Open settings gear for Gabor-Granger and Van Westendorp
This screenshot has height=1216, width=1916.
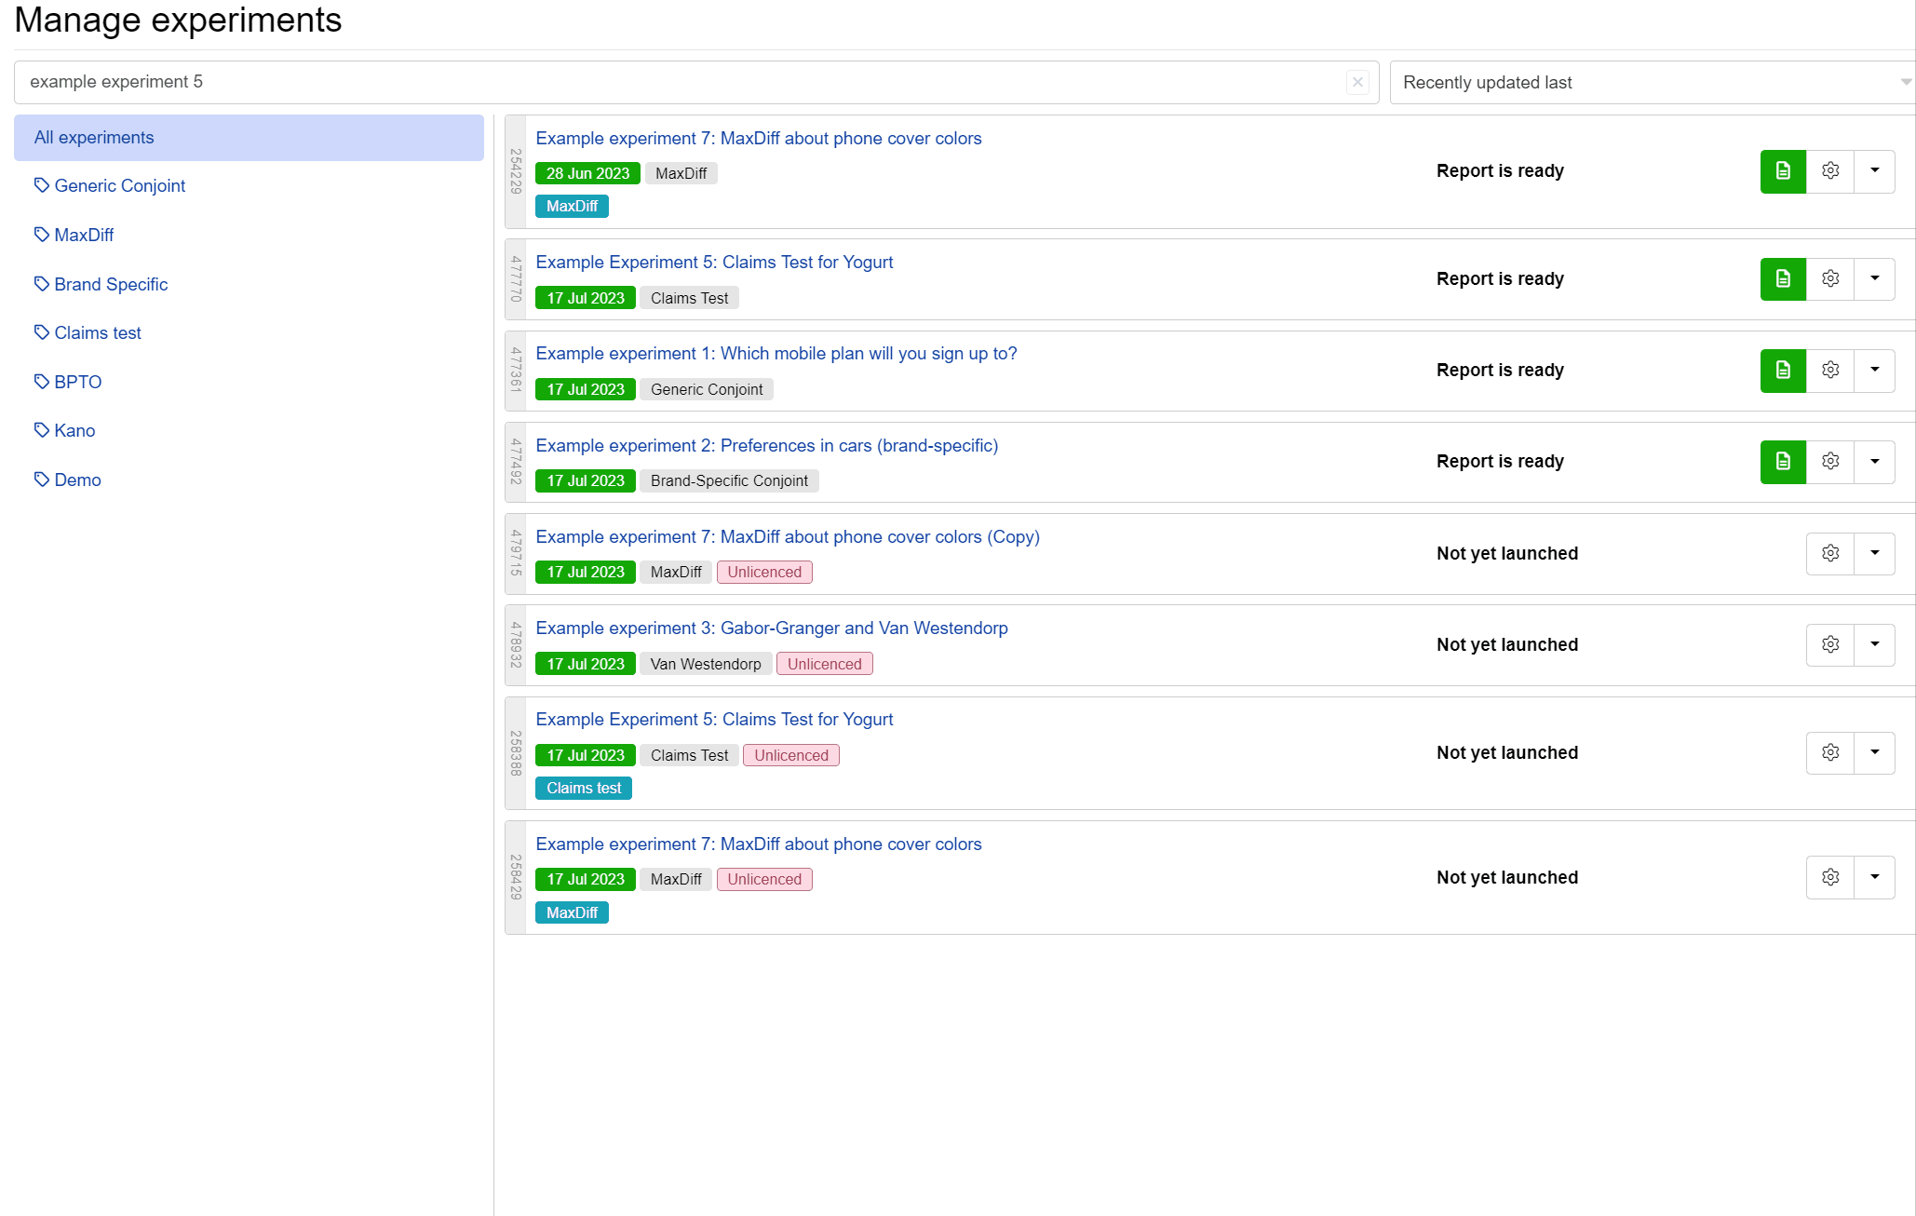1830,645
